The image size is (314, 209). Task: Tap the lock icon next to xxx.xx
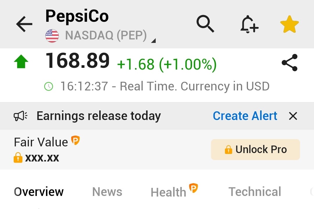point(18,158)
